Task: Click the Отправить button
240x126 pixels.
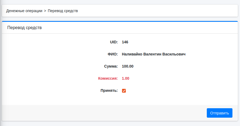Action: click(x=219, y=113)
